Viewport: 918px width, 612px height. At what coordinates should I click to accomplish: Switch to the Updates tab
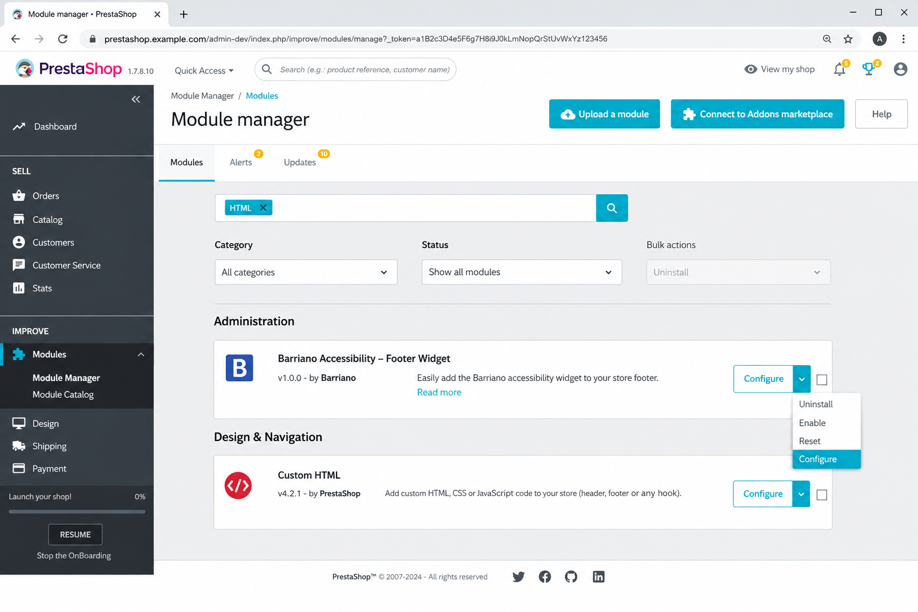(300, 163)
